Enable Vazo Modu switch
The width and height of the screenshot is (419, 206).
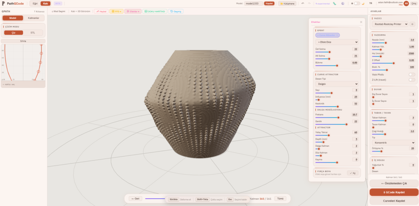pyautogui.click(x=412, y=74)
